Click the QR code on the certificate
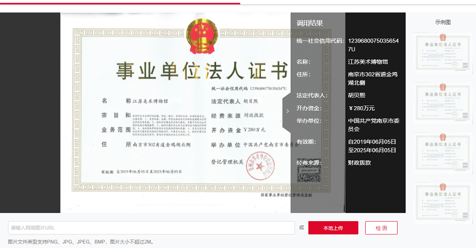476x248 pixels. (x=309, y=170)
